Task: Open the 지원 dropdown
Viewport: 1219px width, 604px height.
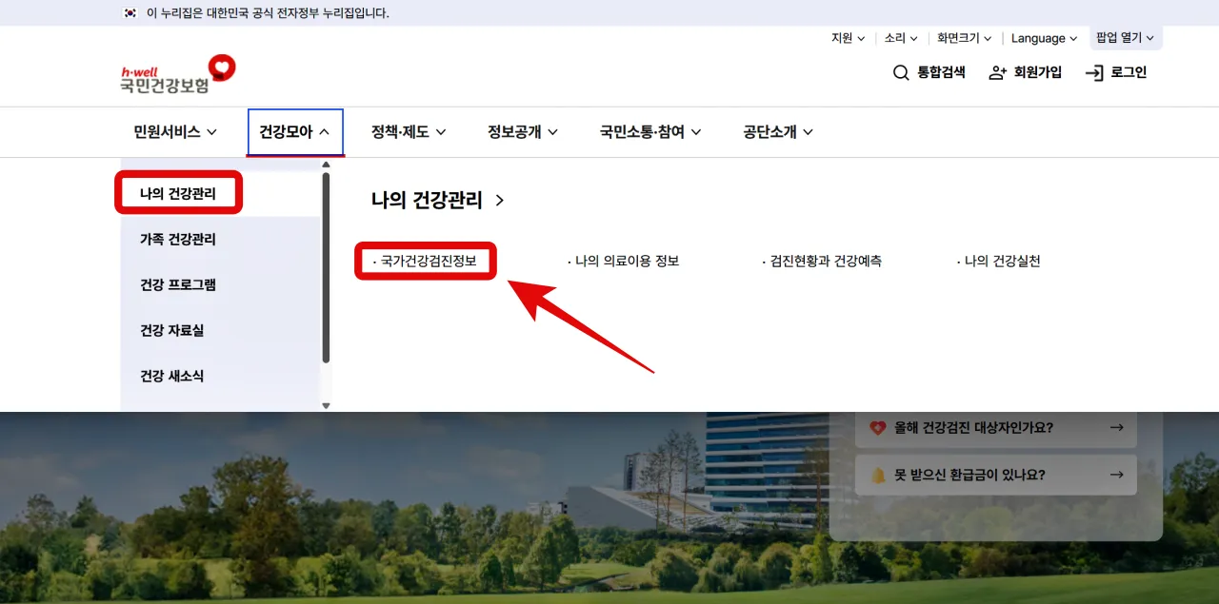Action: coord(847,38)
